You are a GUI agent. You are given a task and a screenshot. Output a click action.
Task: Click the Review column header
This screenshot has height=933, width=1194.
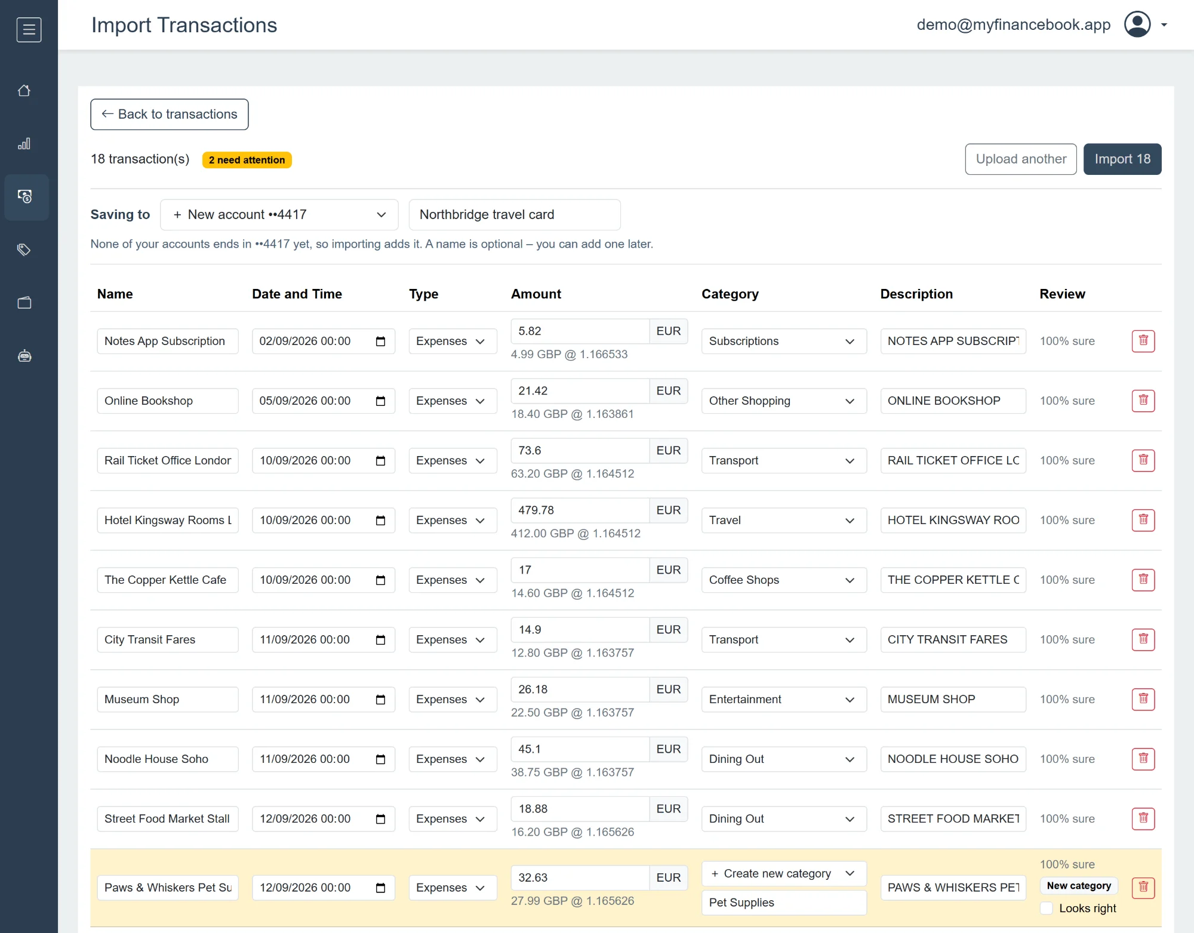click(1062, 294)
